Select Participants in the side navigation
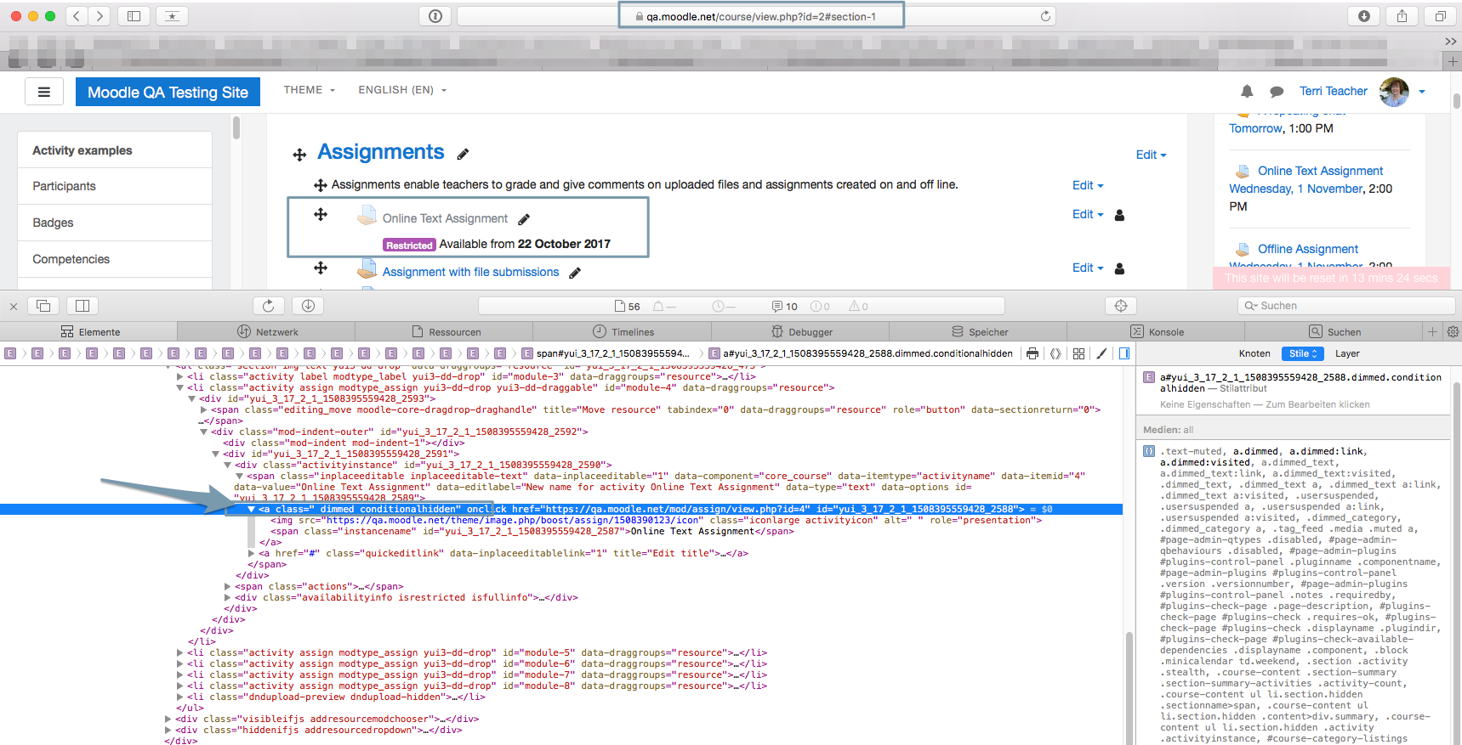1462x745 pixels. click(x=115, y=186)
